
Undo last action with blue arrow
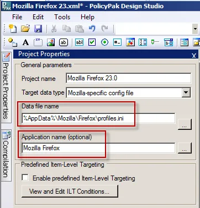(92, 29)
